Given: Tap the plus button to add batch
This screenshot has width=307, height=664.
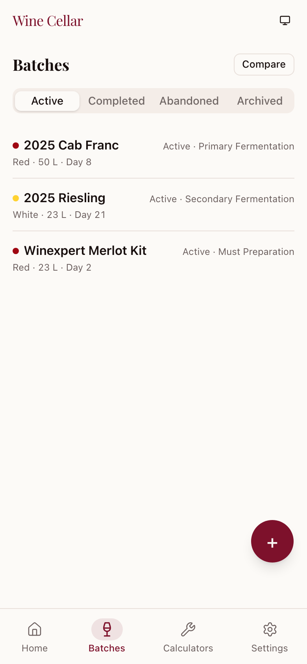Looking at the screenshot, I should click(x=272, y=541).
